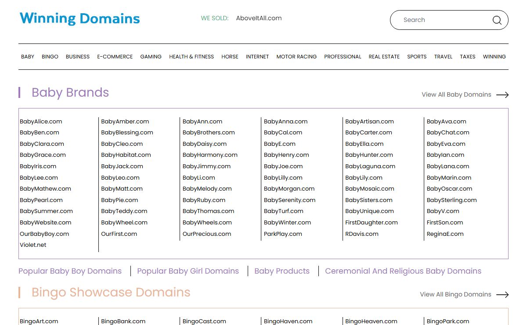Open the Baby Products link
The height and width of the screenshot is (325, 527).
click(282, 271)
